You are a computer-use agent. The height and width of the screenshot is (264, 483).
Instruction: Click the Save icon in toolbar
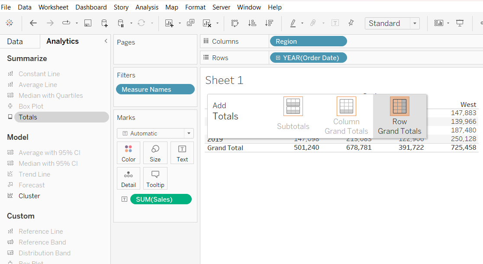pos(88,23)
